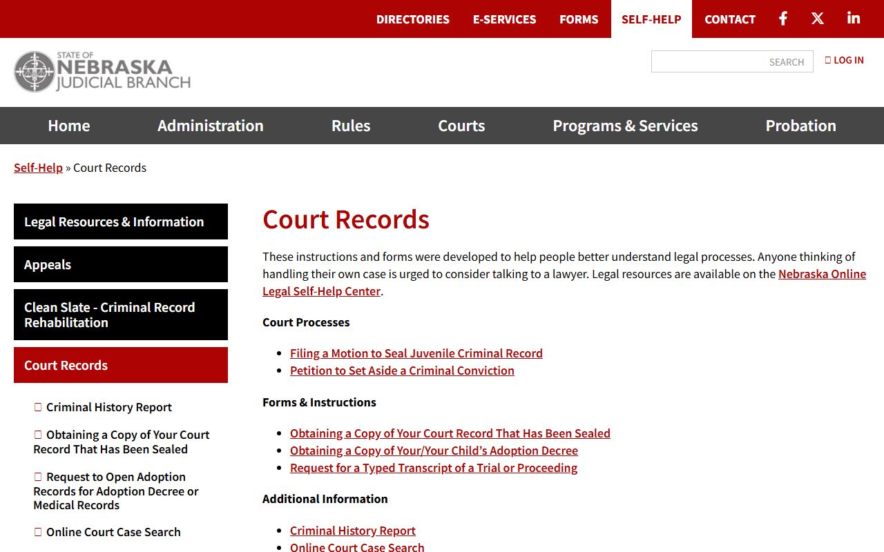Open the CONTACT top menu
The image size is (884, 552).
click(730, 19)
